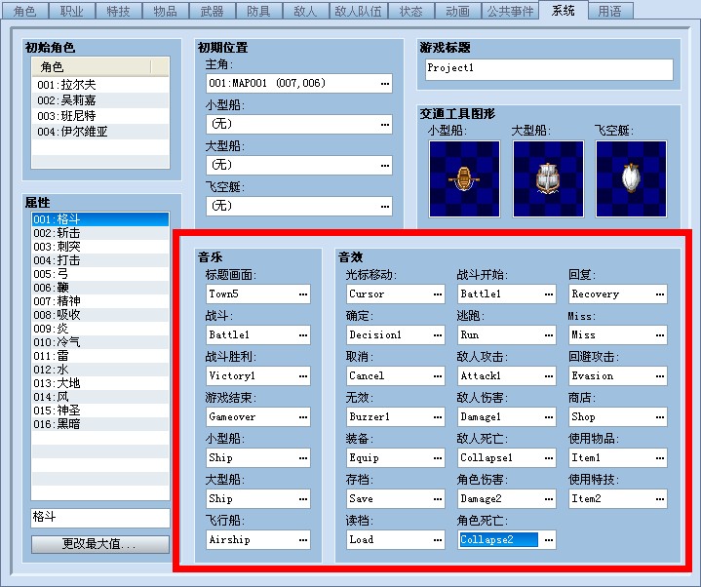Screen dimensions: 701x587
Task: Browse the 逃跑 Run sound ellipsis
Action: click(x=549, y=335)
